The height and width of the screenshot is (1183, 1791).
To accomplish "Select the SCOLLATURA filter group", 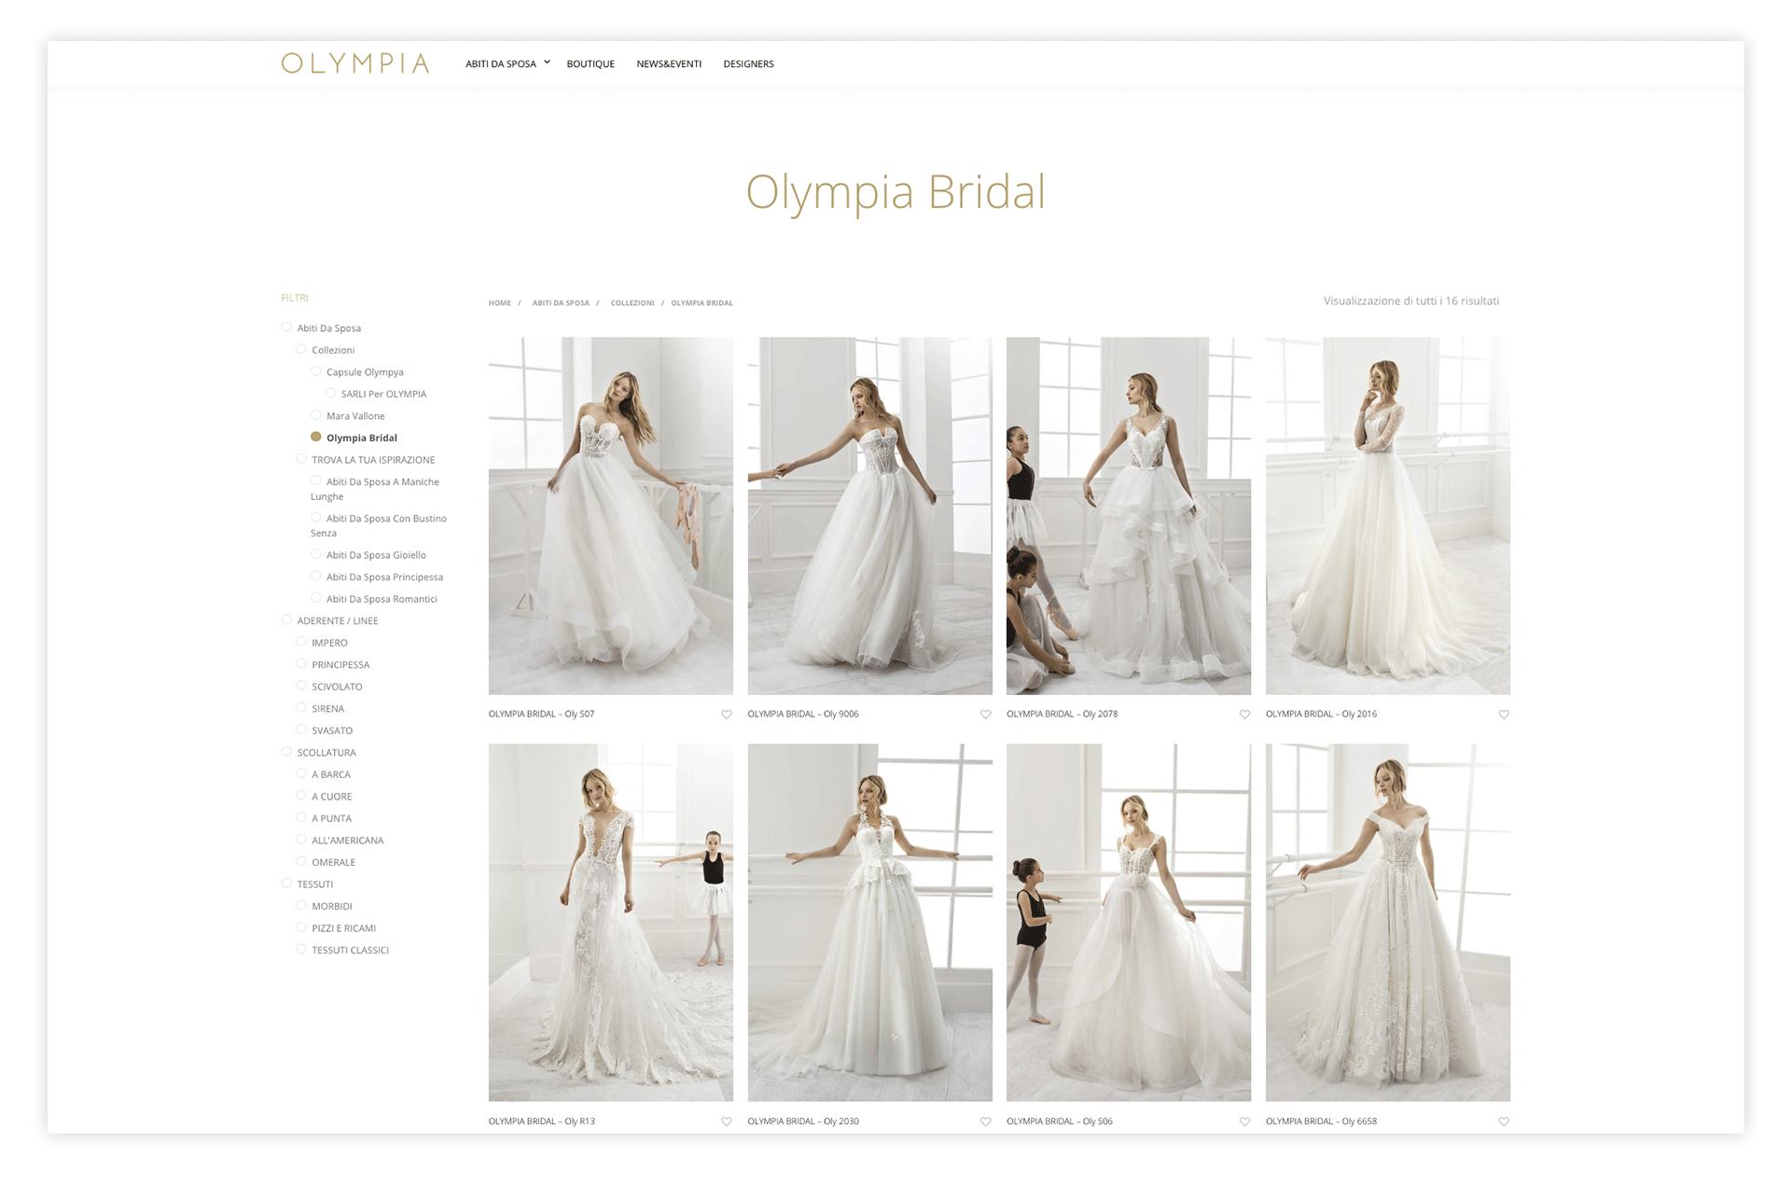I will coord(286,752).
